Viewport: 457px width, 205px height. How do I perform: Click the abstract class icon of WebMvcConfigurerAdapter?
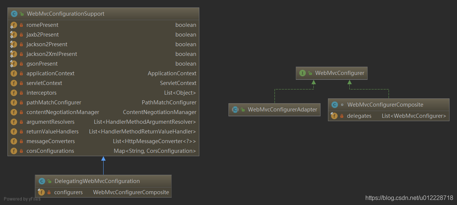235,110
